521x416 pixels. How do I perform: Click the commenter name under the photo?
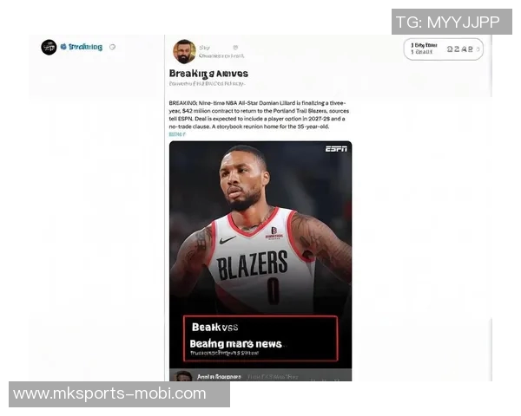pyautogui.click(x=219, y=377)
